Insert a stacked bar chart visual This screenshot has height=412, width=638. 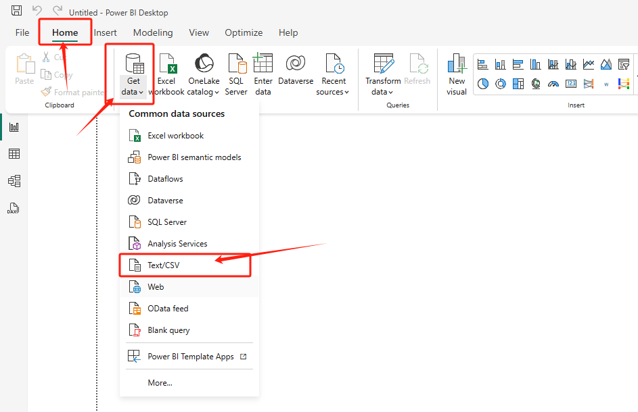point(483,64)
